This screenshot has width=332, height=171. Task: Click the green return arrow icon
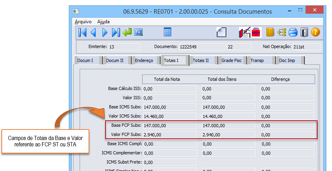[127, 32]
